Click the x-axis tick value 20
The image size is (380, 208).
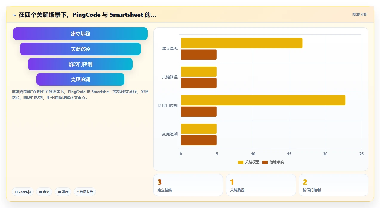[325, 154]
